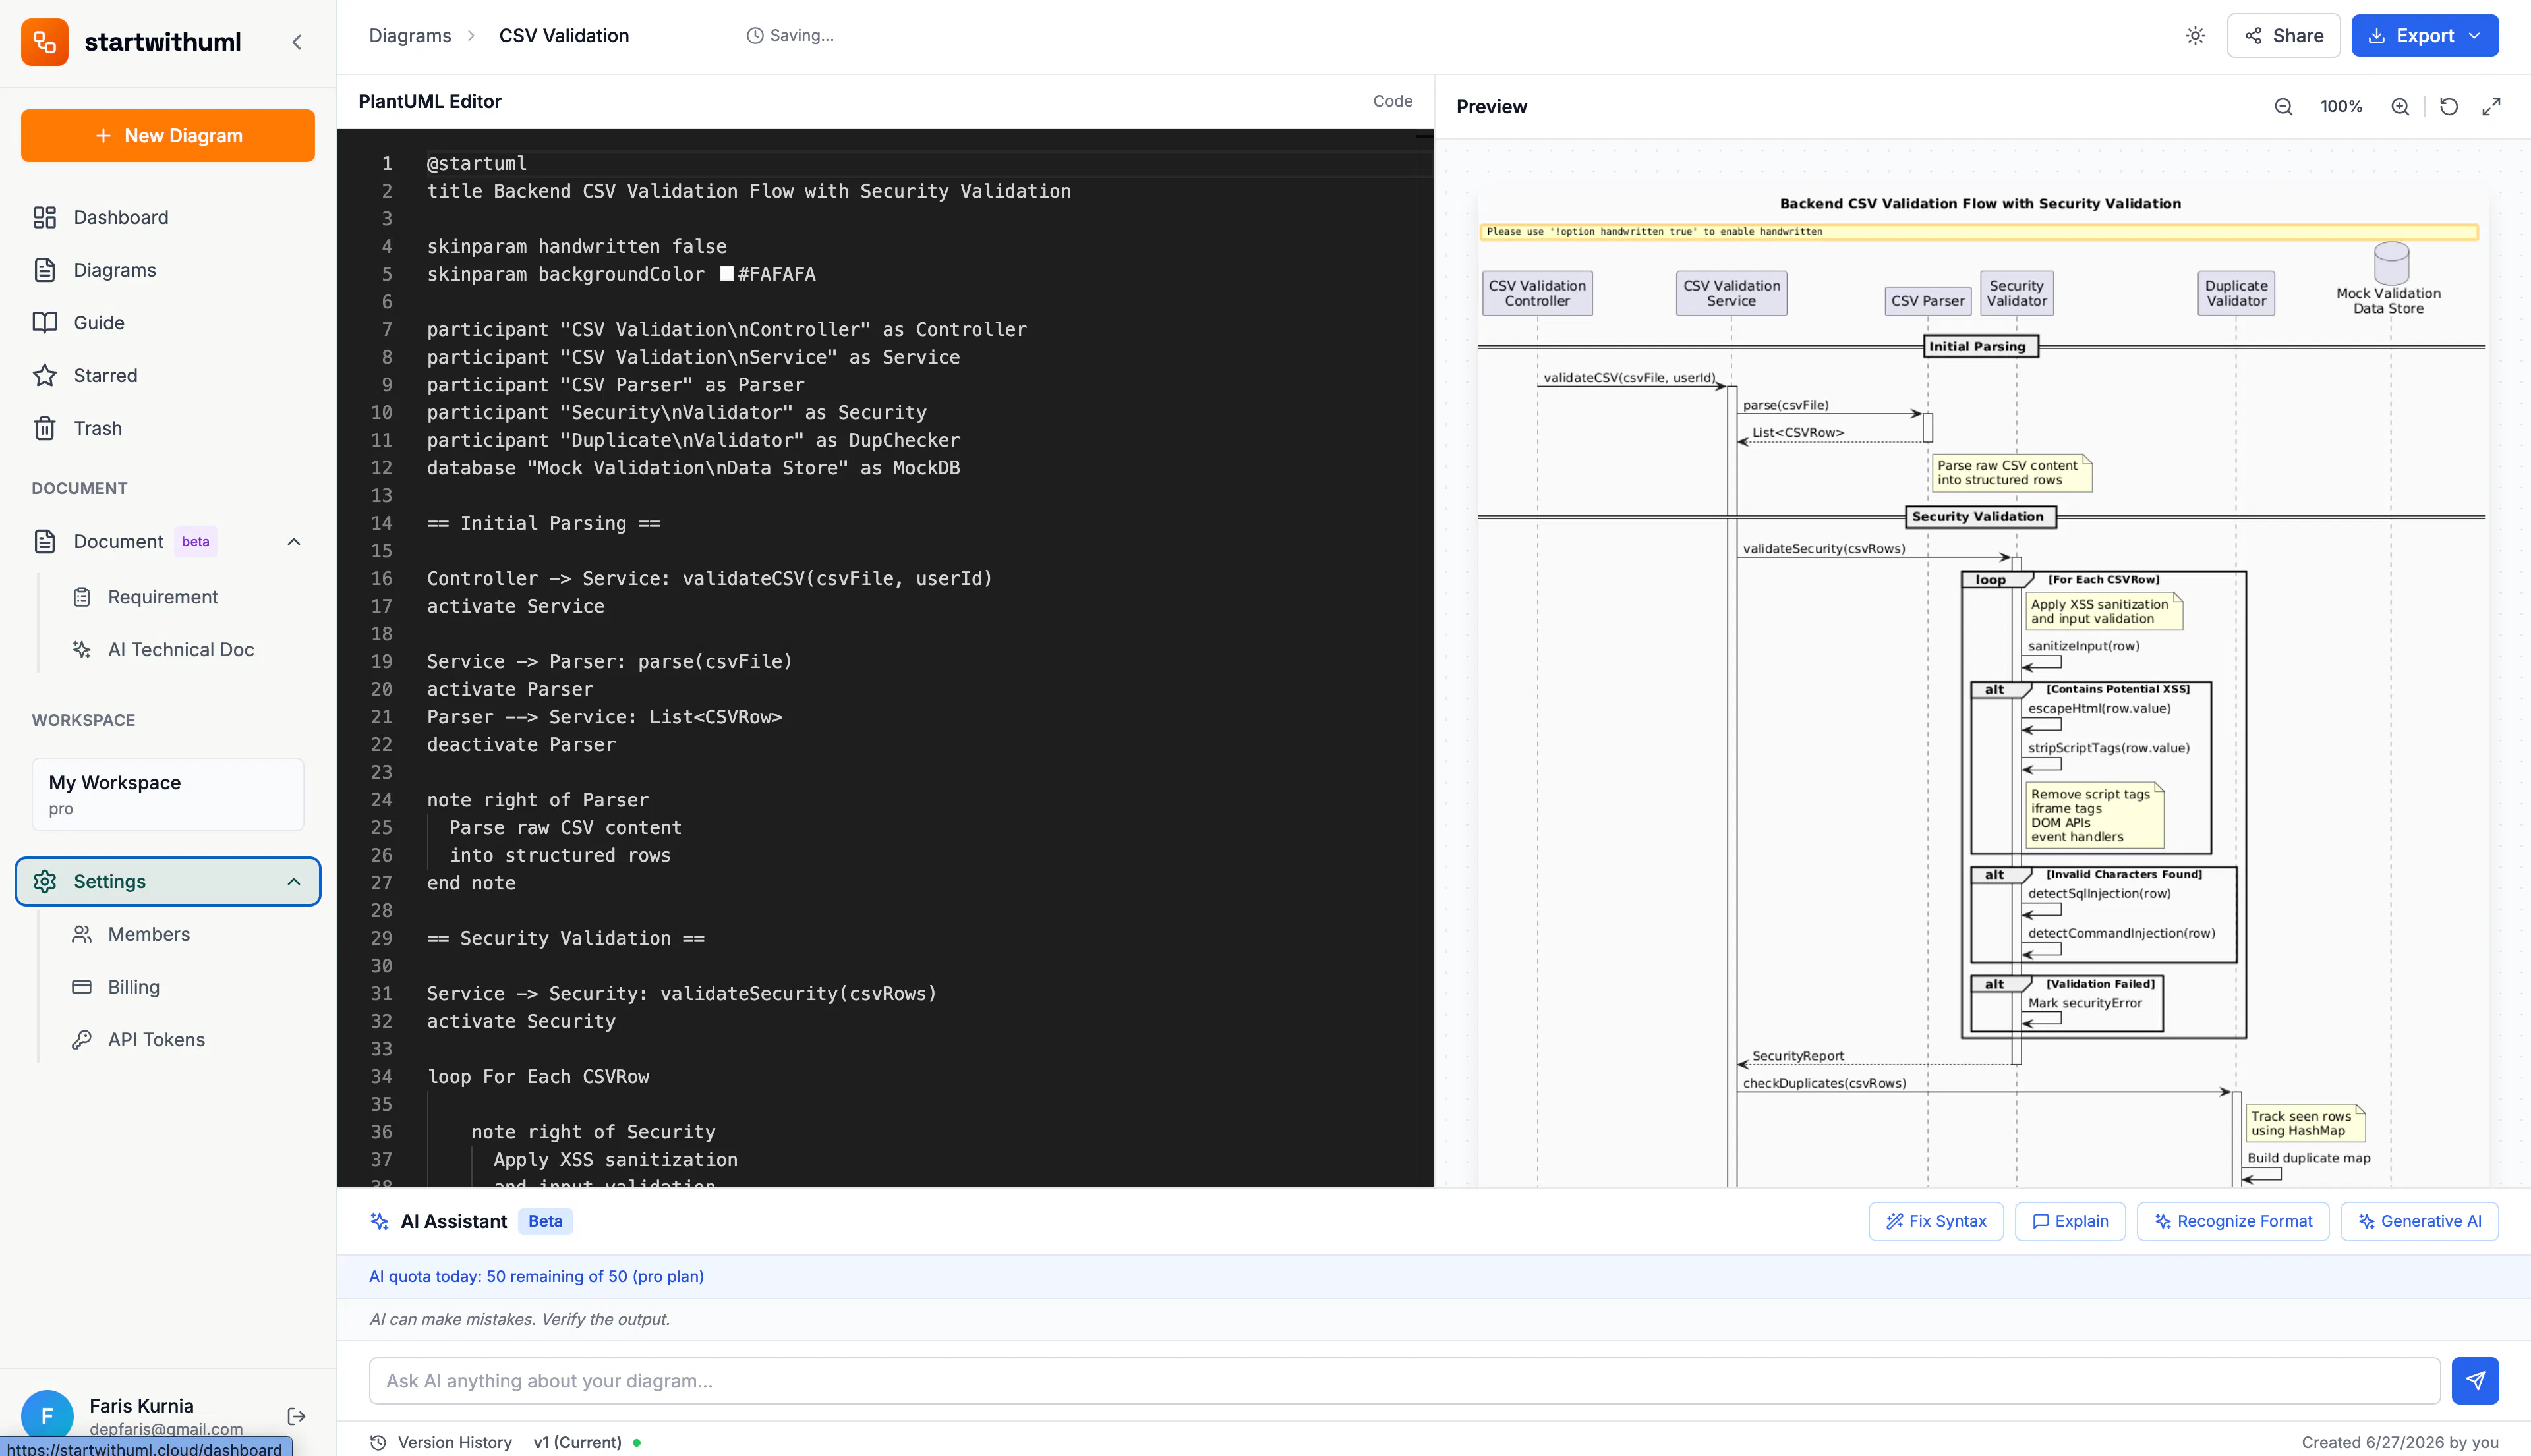Open the Dashboard page
This screenshot has width=2531, height=1456.
[x=168, y=217]
